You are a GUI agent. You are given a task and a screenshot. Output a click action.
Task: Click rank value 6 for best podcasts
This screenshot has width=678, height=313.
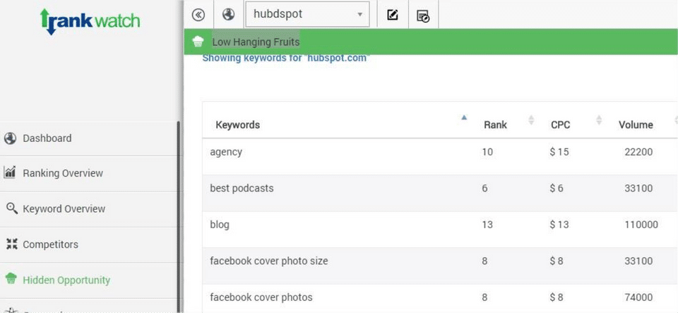point(484,189)
